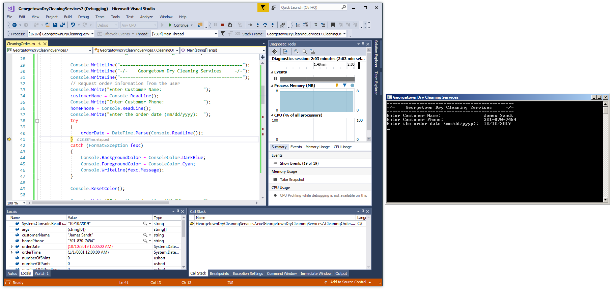This screenshot has height=289, width=612.
Task: Zoom out on the diagnostics timeline
Action: (305, 52)
